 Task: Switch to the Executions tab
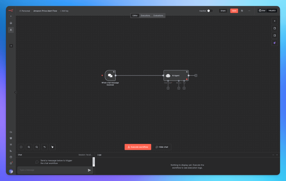point(145,15)
